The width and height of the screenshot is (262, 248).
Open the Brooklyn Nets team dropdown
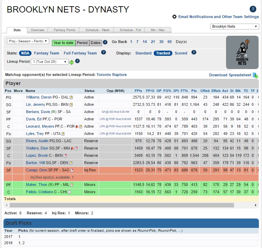234,26
